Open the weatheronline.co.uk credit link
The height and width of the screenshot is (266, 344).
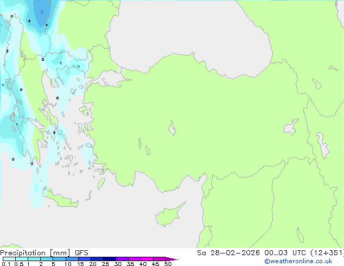(298, 261)
